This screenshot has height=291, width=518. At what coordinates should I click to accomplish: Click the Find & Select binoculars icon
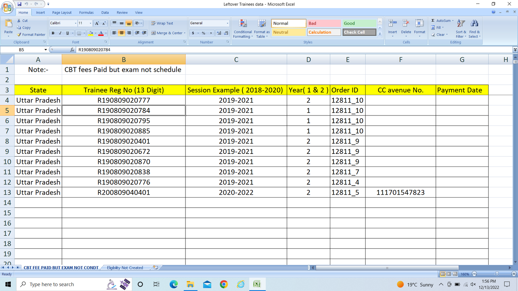coord(475,24)
